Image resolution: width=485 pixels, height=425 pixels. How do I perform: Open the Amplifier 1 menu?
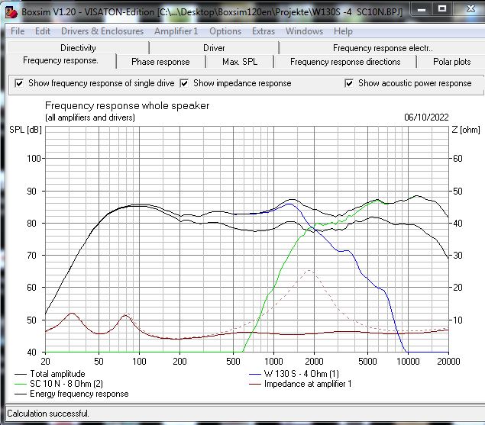[176, 31]
